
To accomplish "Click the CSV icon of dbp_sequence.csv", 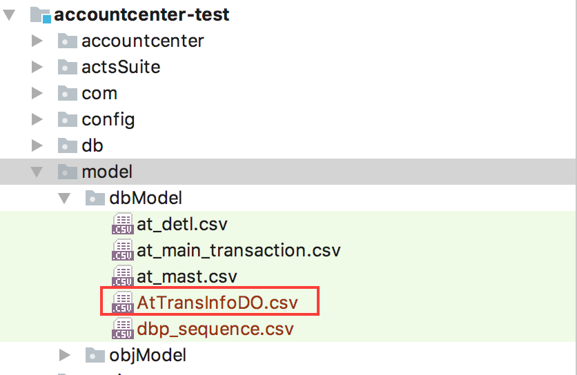I will click(123, 328).
